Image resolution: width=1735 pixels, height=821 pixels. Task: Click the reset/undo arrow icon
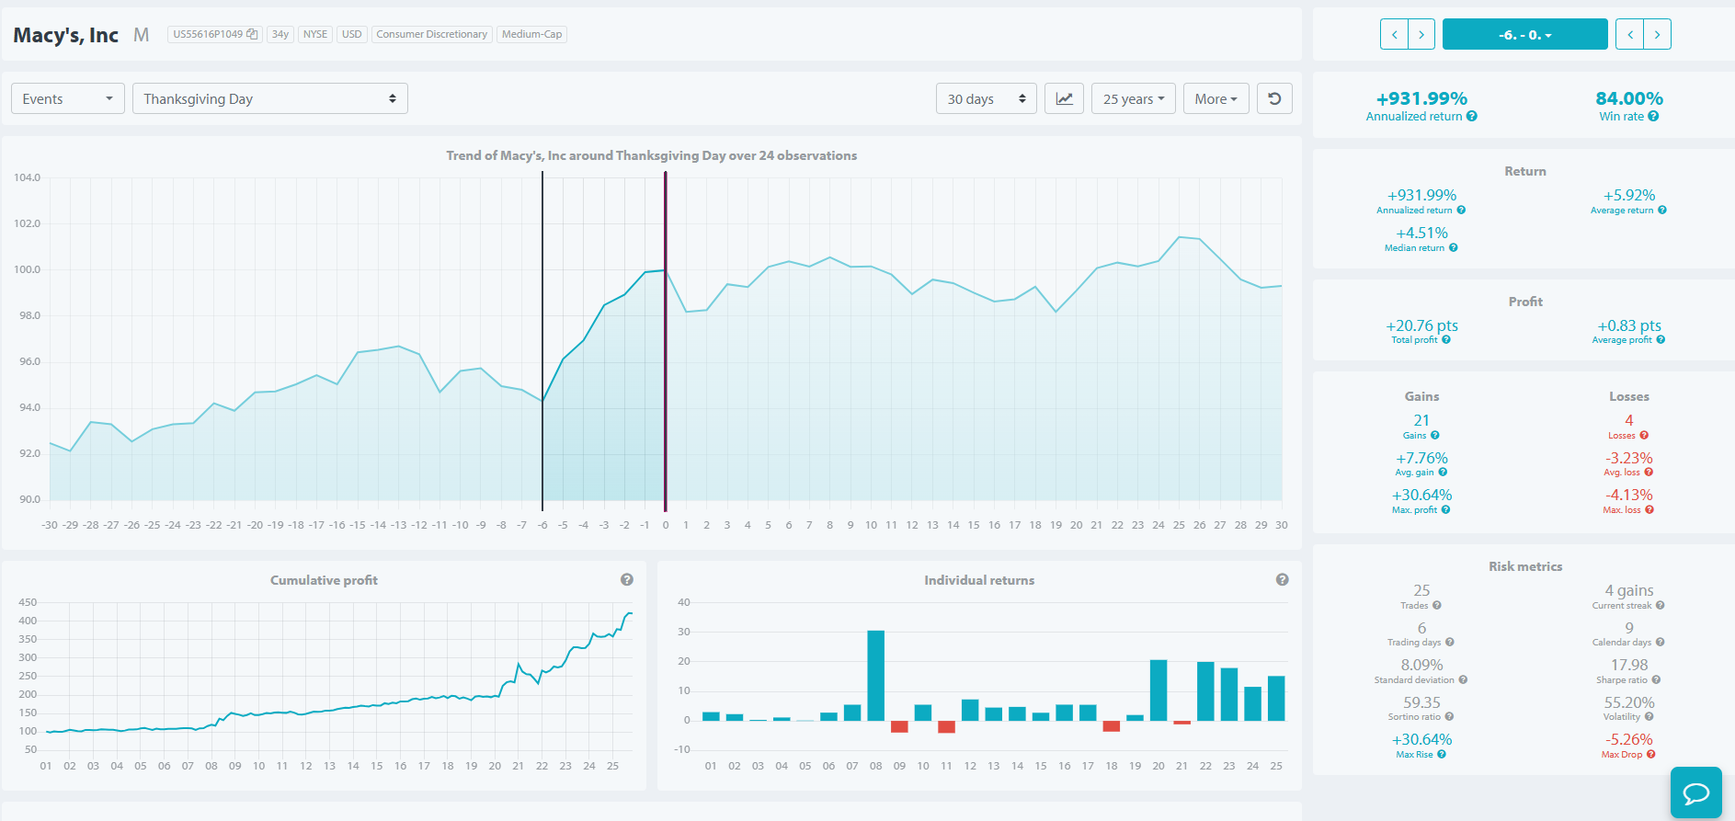tap(1274, 98)
